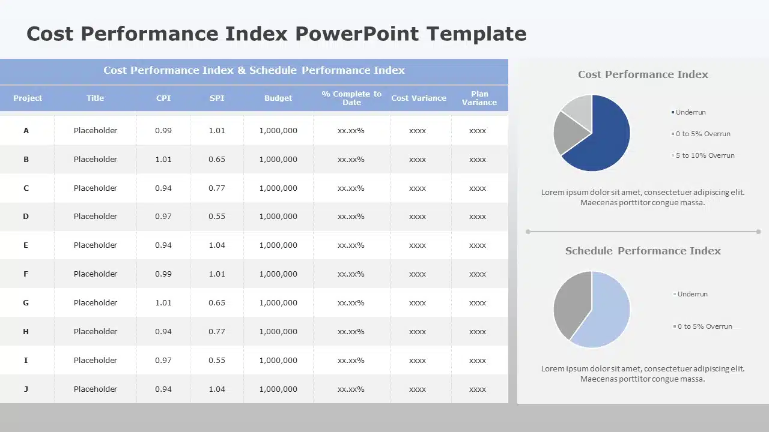Viewport: 769px width, 432px height.
Task: Select project letter A cell
Action: (26, 130)
